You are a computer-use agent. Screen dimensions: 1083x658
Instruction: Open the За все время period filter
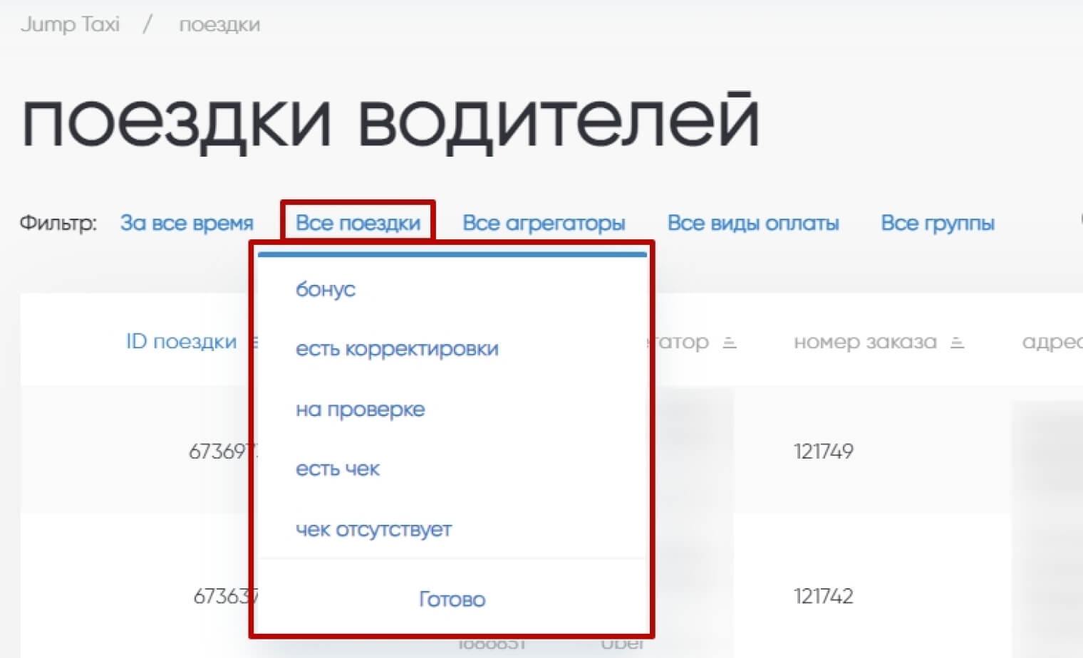[x=187, y=223]
